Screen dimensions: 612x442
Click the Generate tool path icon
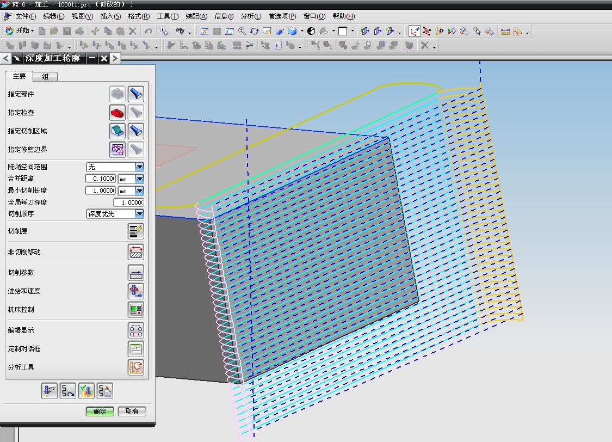tap(49, 391)
